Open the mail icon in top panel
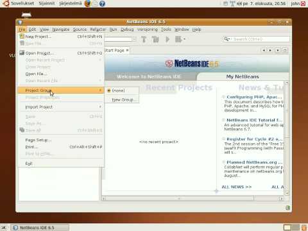This screenshot has width=308, height=231. coord(95,3)
